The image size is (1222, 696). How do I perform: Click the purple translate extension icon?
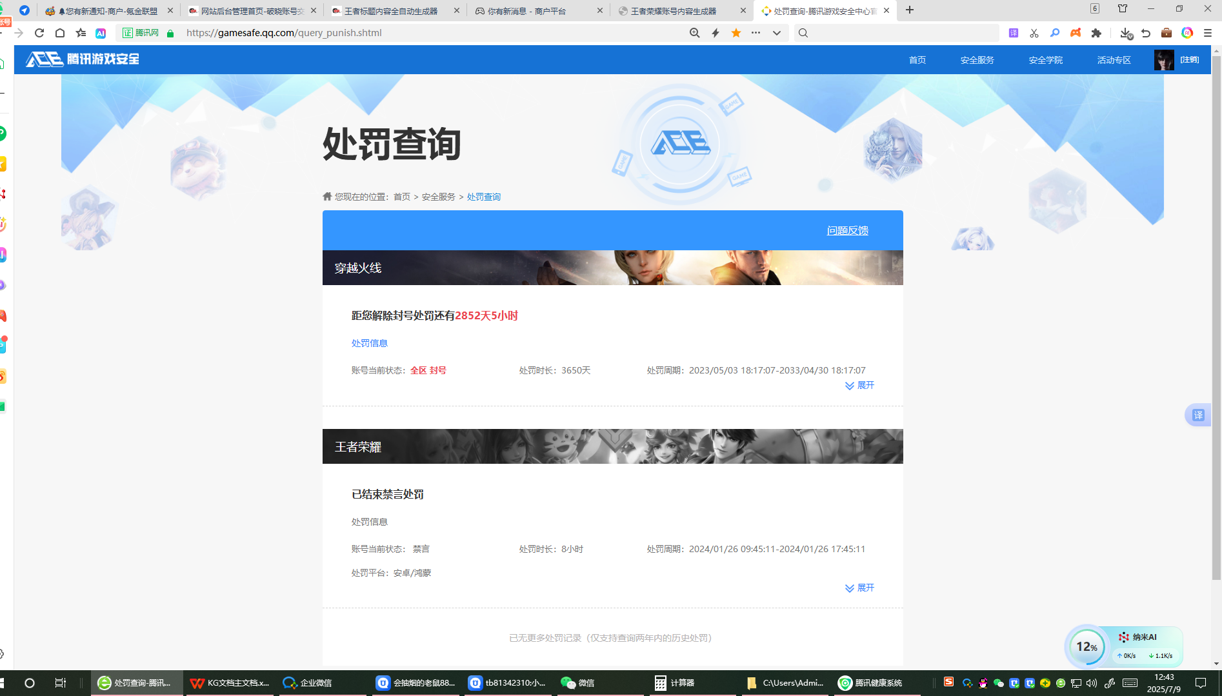1014,33
